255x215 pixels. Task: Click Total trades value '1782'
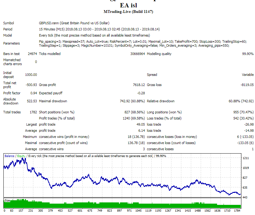pyautogui.click(x=33, y=112)
